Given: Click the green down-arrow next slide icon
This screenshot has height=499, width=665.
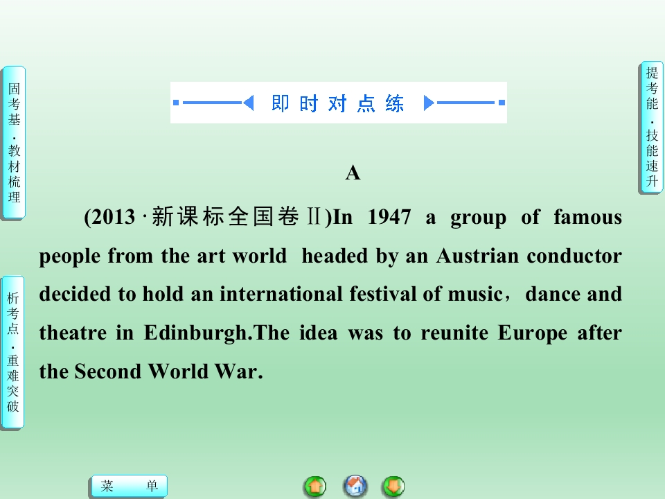Looking at the screenshot, I should pos(393,487).
